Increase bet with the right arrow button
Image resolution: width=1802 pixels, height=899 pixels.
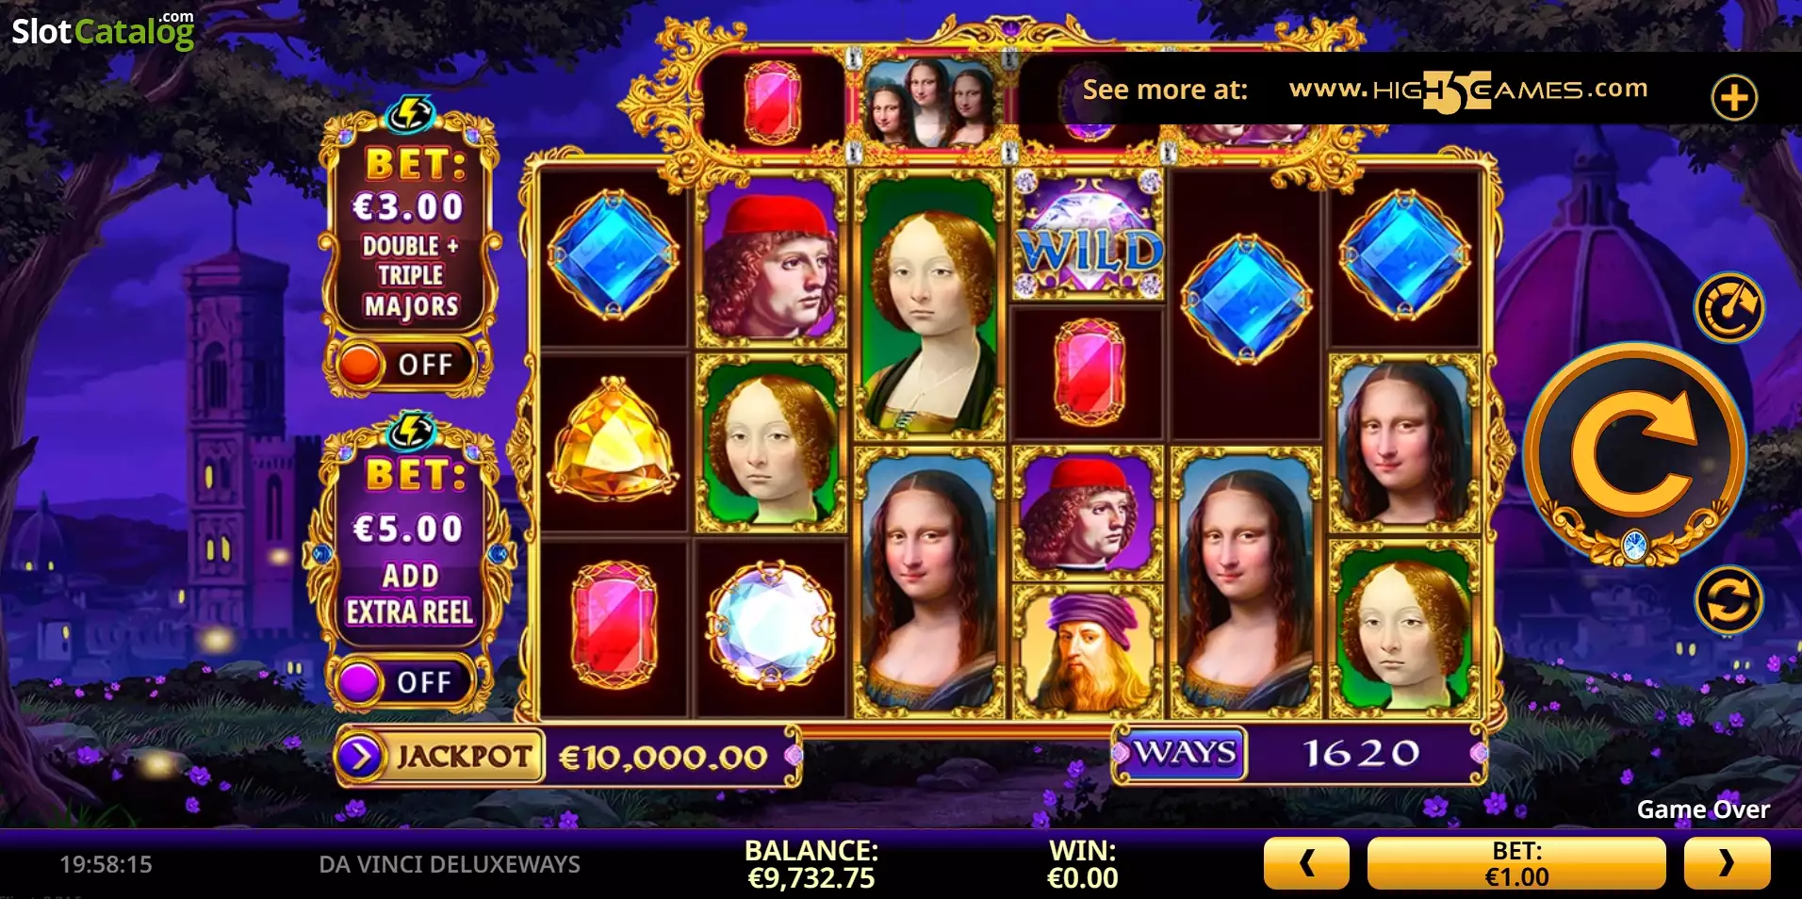click(1727, 863)
